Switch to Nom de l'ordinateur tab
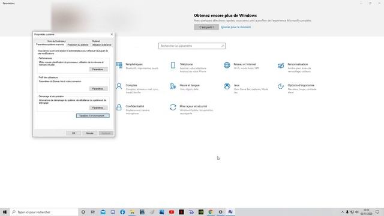The height and width of the screenshot is (216, 384). tap(56, 41)
